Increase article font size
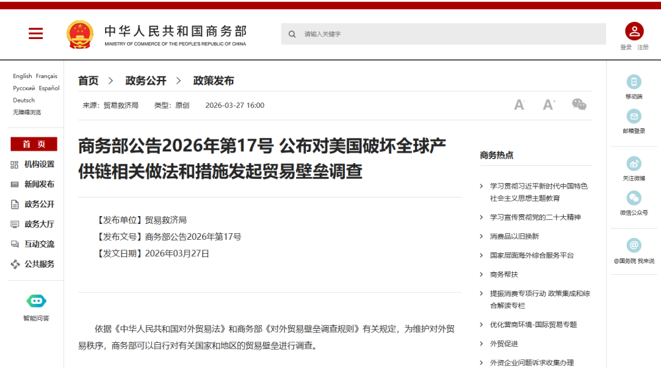The height and width of the screenshot is (368, 661). click(549, 105)
